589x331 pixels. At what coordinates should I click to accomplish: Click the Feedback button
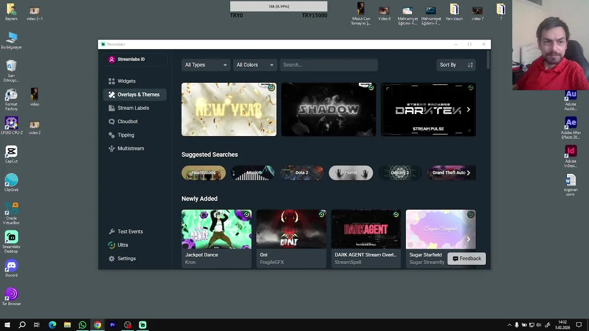click(x=467, y=259)
